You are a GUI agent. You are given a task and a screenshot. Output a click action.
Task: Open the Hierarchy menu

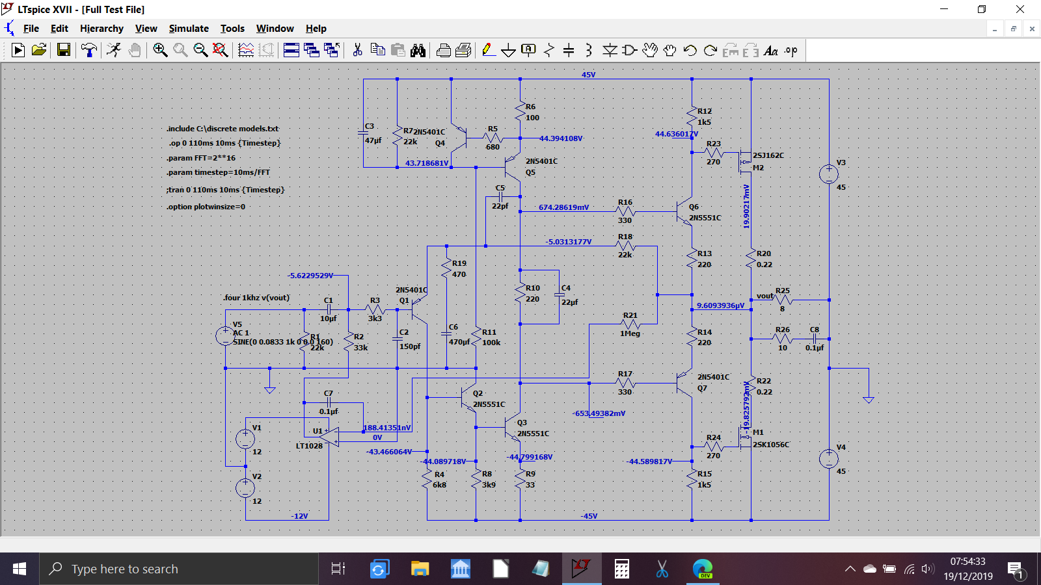coord(101,29)
